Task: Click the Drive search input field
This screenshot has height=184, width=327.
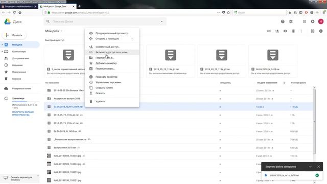Action: 105,21
